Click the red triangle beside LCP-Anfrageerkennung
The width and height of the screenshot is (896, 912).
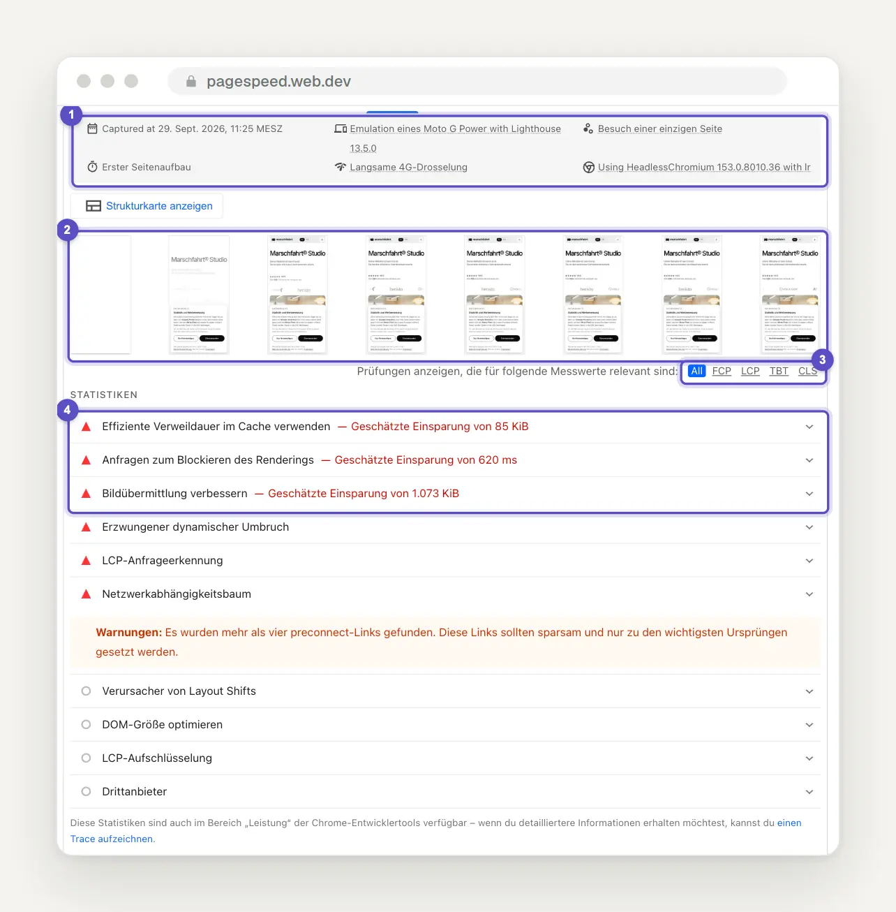click(87, 561)
